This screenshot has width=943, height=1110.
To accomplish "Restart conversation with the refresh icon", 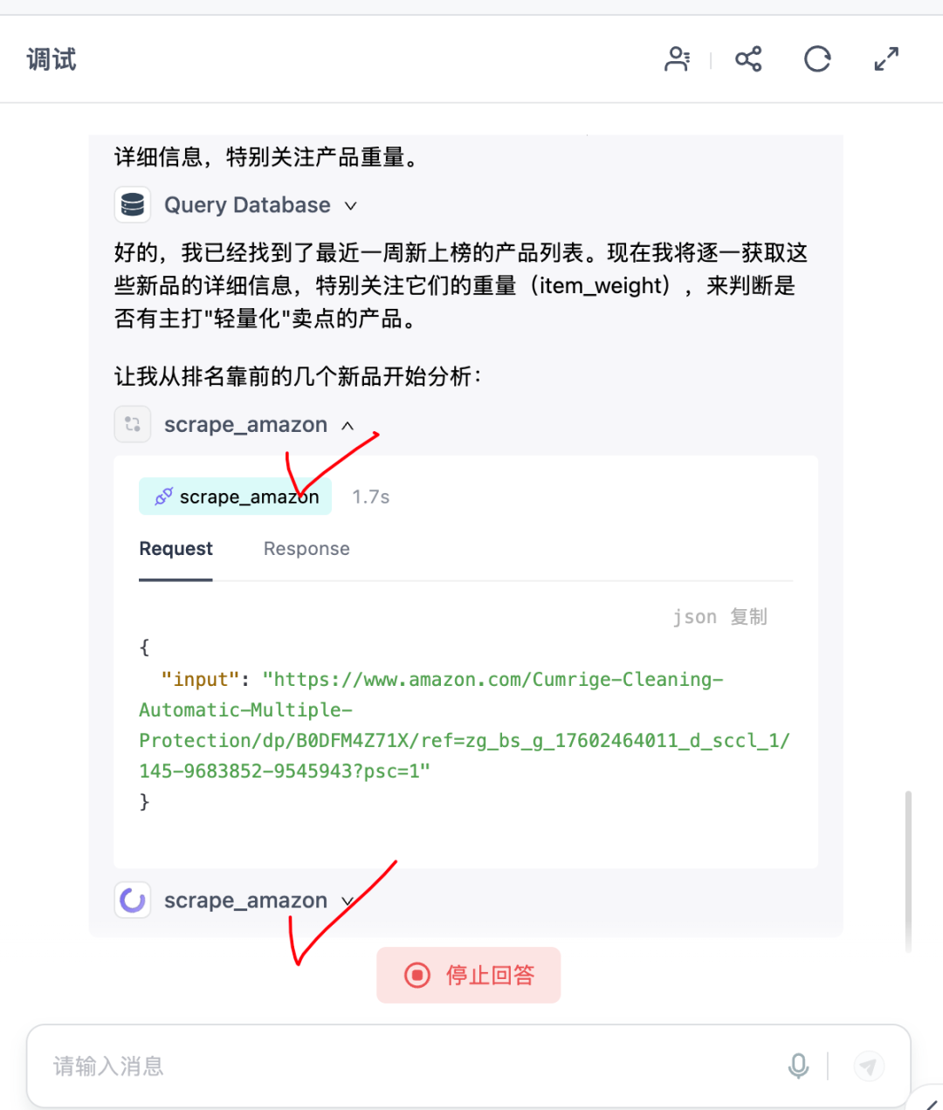I will (817, 59).
